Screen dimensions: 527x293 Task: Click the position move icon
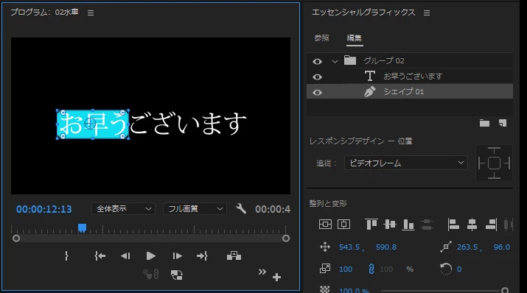click(x=325, y=247)
